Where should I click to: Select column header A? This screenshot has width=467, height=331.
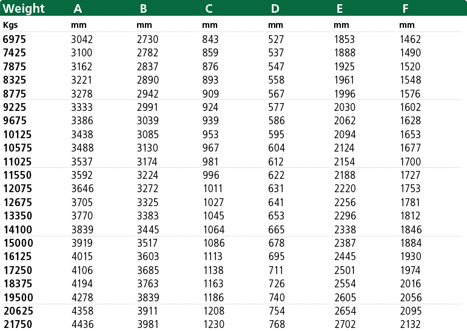click(x=78, y=8)
